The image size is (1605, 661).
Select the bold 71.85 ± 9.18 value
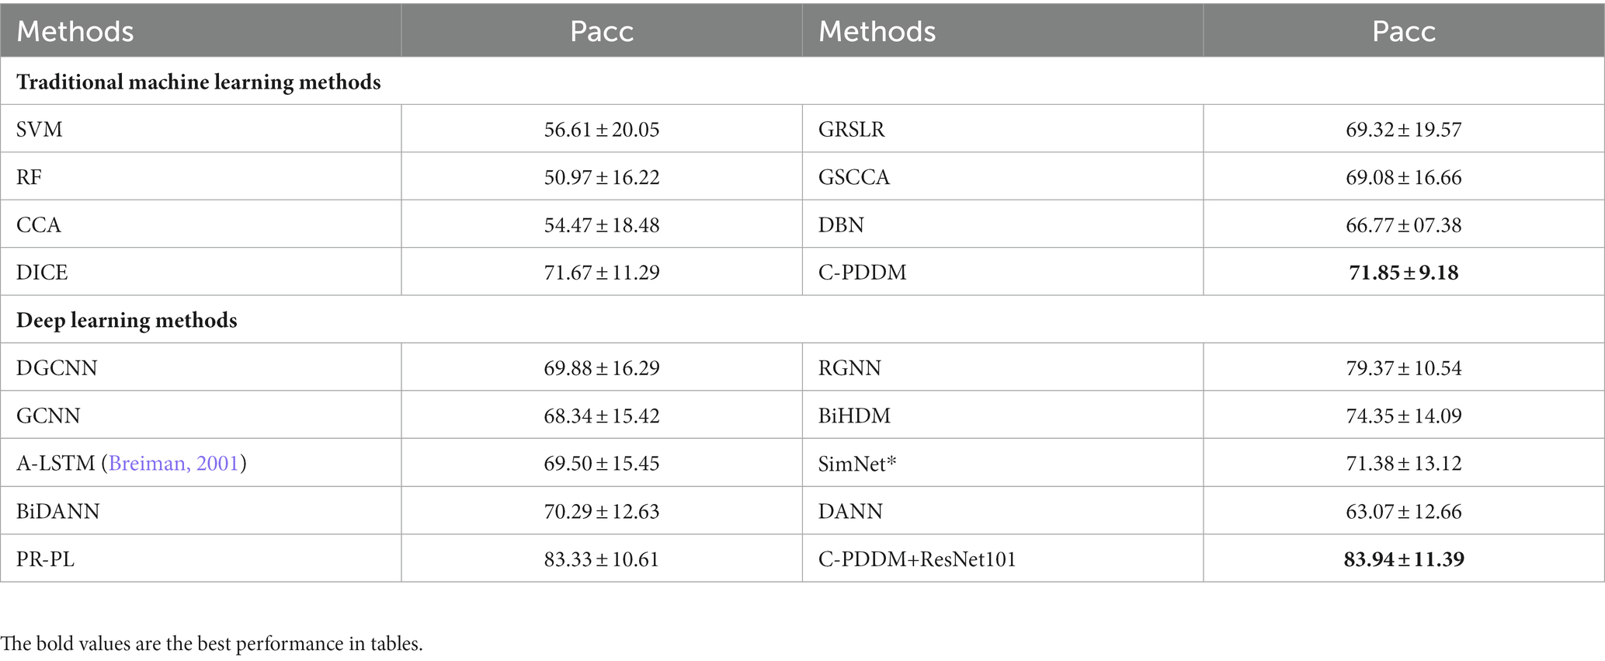(1404, 273)
